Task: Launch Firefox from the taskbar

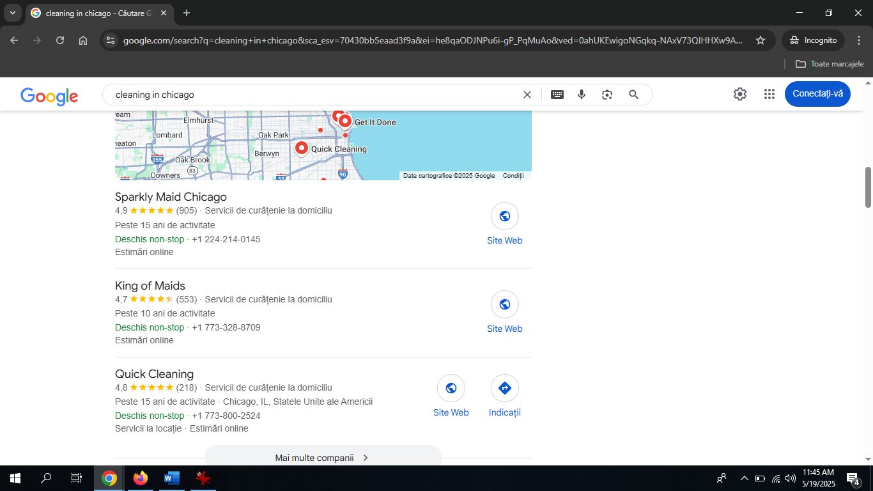Action: coord(140,478)
